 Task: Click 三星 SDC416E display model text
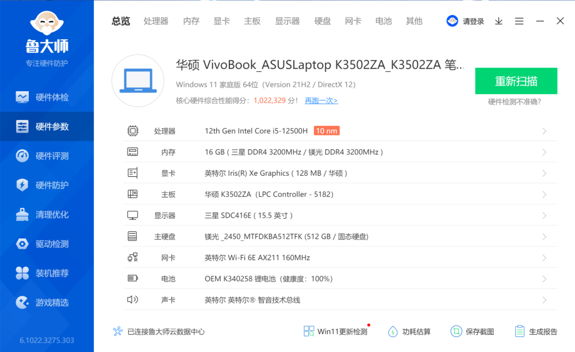tap(248, 215)
